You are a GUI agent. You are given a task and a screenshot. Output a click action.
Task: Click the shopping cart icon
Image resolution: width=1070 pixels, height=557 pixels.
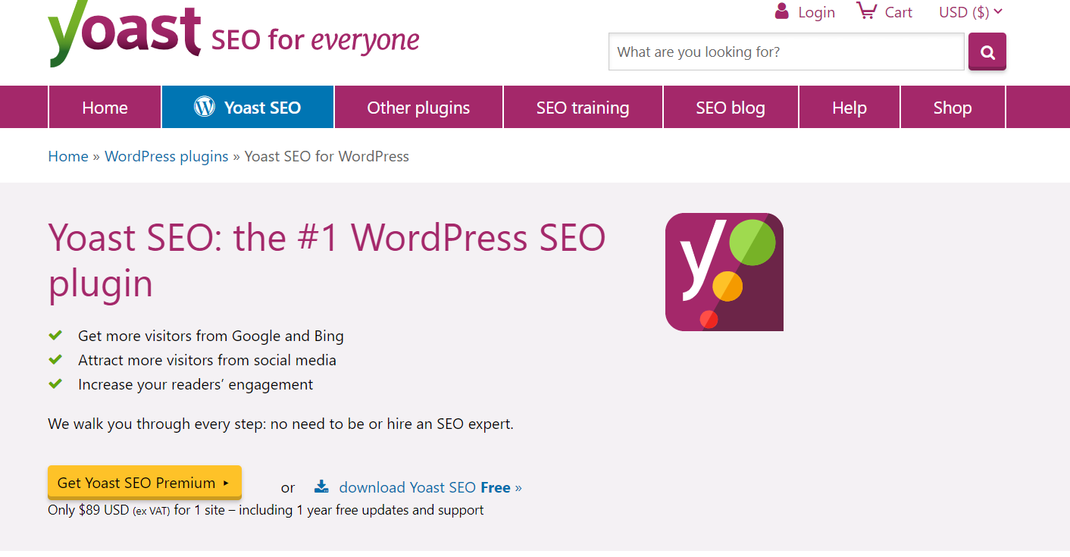coord(865,11)
